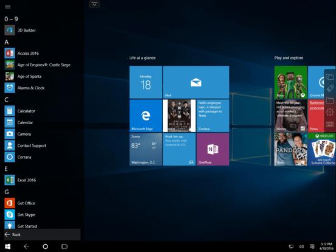
Task: Expand the hamburger menu at top left
Action: tap(8, 7)
